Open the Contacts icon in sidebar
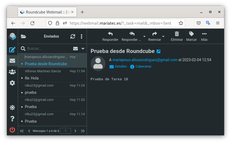 click(12, 72)
